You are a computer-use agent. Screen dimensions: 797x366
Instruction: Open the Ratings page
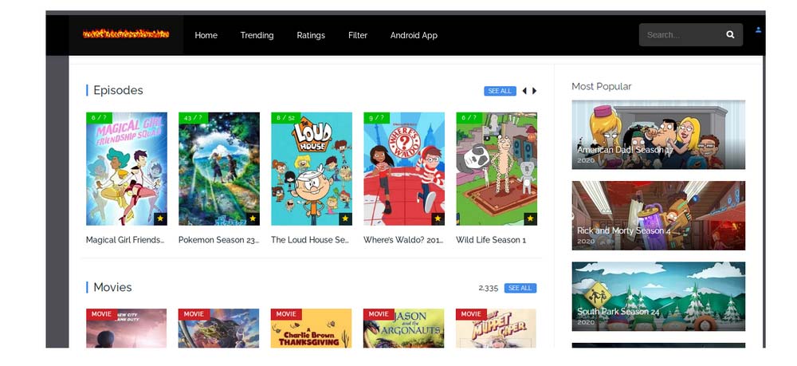click(x=311, y=35)
